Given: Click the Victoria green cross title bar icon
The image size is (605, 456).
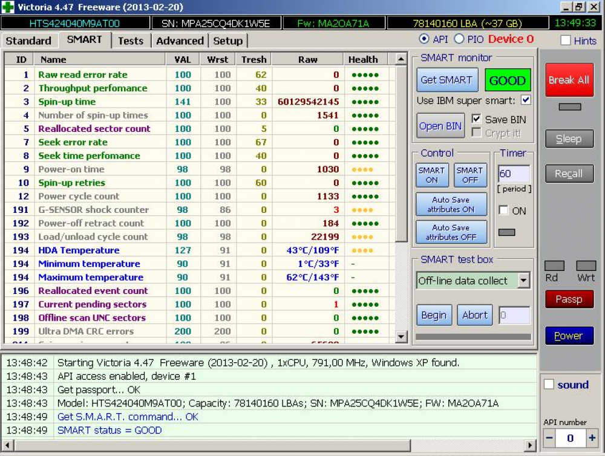Looking at the screenshot, I should (8, 7).
